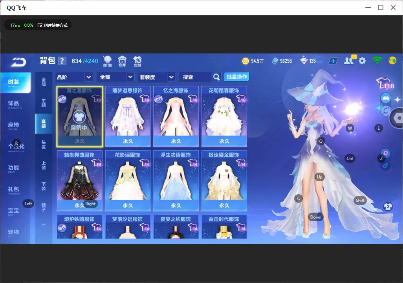The image size is (403, 283).
Task: Click the 634/4240 backpack capacity count
Action: point(85,61)
